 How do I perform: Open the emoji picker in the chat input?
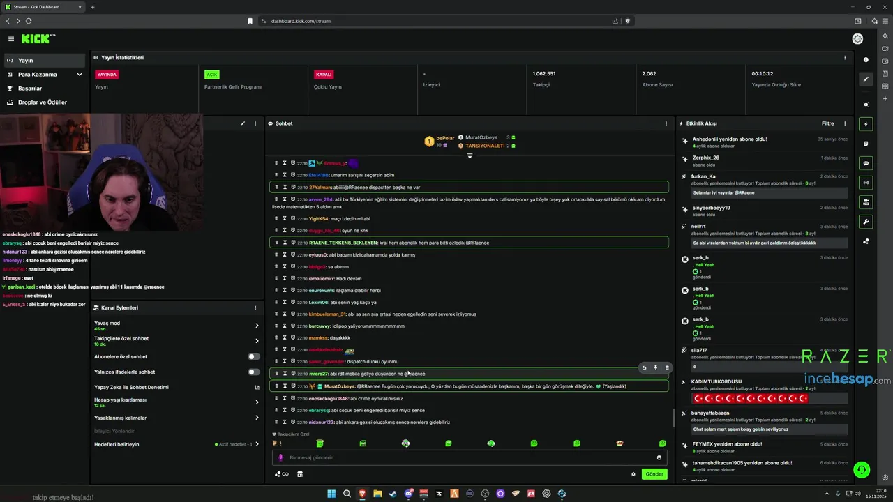tap(659, 457)
